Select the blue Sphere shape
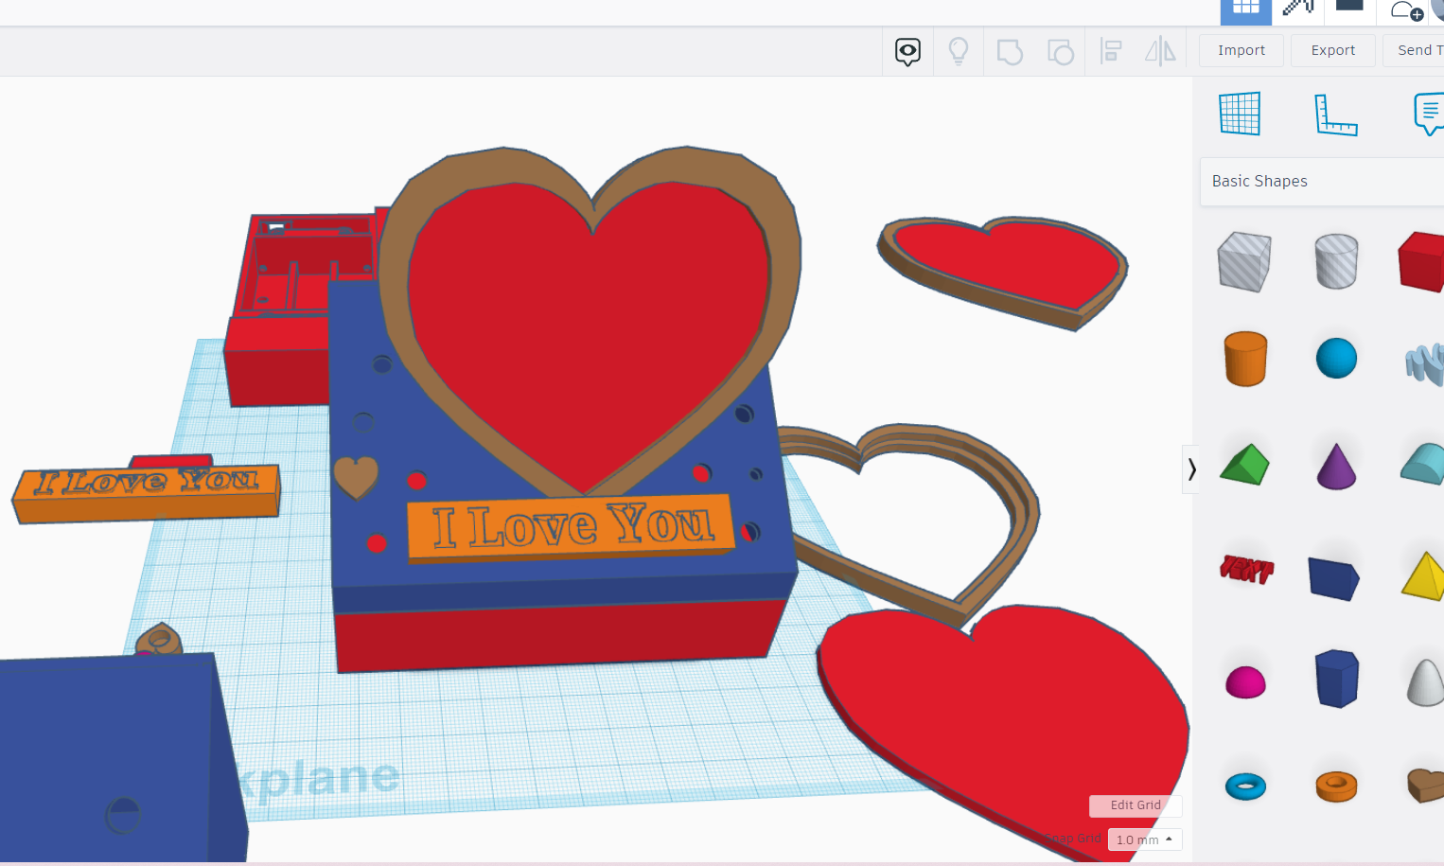 [x=1336, y=359]
